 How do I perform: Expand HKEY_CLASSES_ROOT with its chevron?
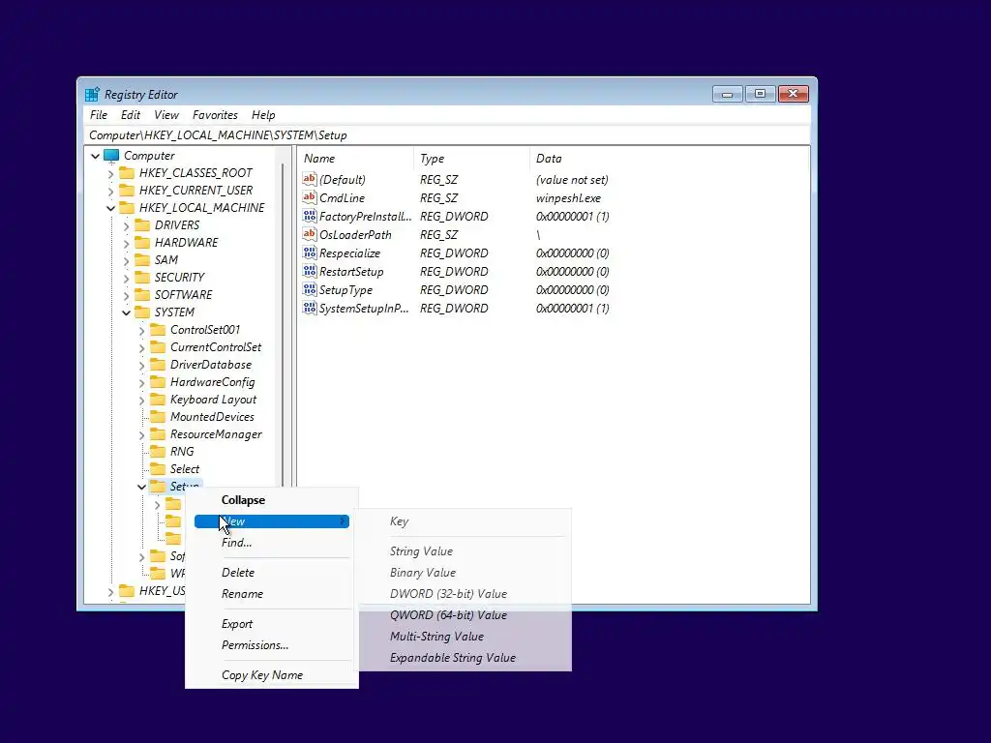click(110, 173)
